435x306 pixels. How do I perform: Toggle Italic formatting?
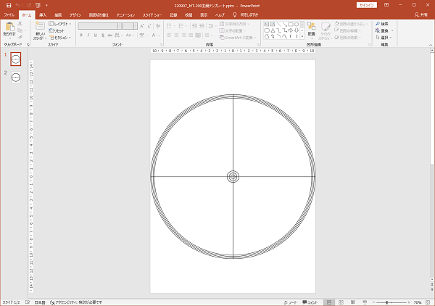[x=88, y=36]
